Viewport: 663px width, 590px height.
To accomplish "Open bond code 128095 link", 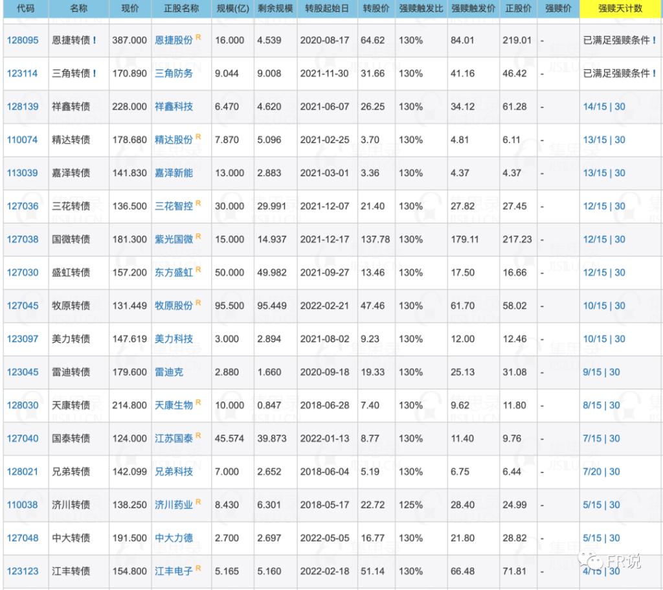I will [23, 40].
